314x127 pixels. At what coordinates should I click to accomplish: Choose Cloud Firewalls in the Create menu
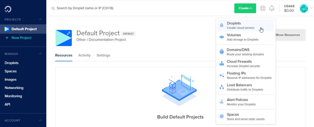(246, 63)
